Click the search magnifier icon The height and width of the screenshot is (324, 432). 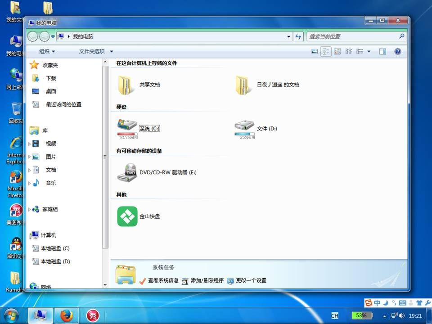pyautogui.click(x=402, y=36)
